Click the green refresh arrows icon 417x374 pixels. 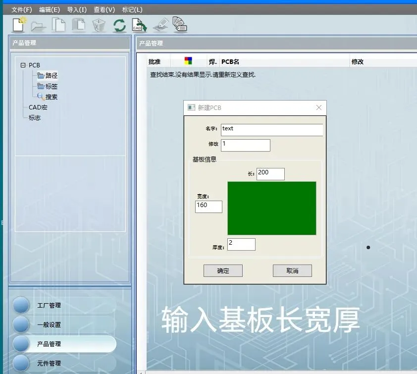click(x=119, y=26)
